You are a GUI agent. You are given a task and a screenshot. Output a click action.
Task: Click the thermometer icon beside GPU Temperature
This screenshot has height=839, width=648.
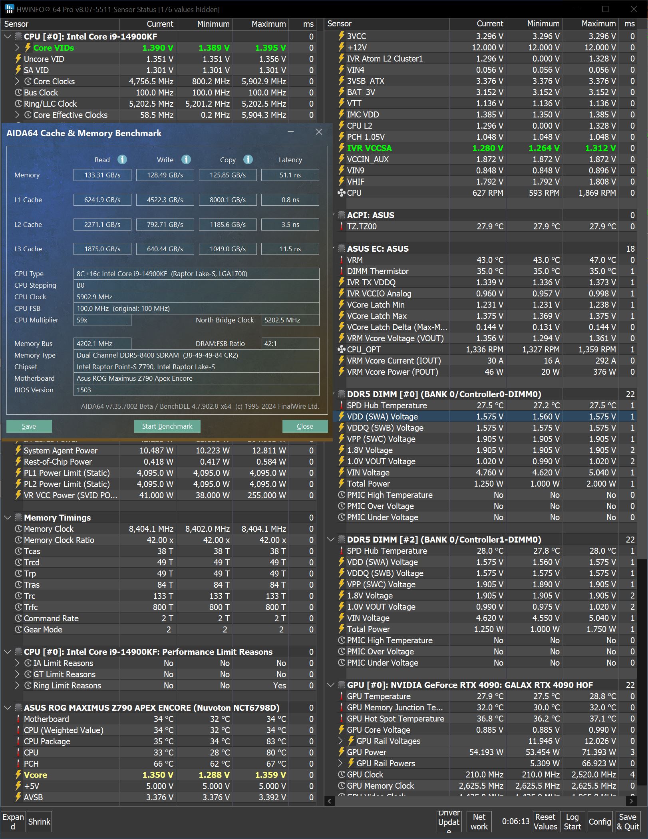342,696
